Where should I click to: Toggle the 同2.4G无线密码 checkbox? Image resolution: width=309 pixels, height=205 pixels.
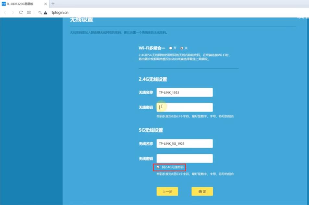pos(158,167)
